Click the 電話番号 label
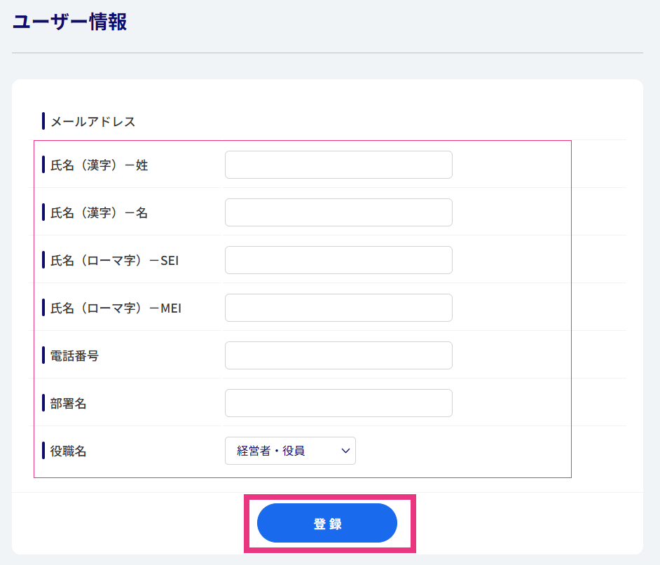This screenshot has width=660, height=565. coord(74,356)
